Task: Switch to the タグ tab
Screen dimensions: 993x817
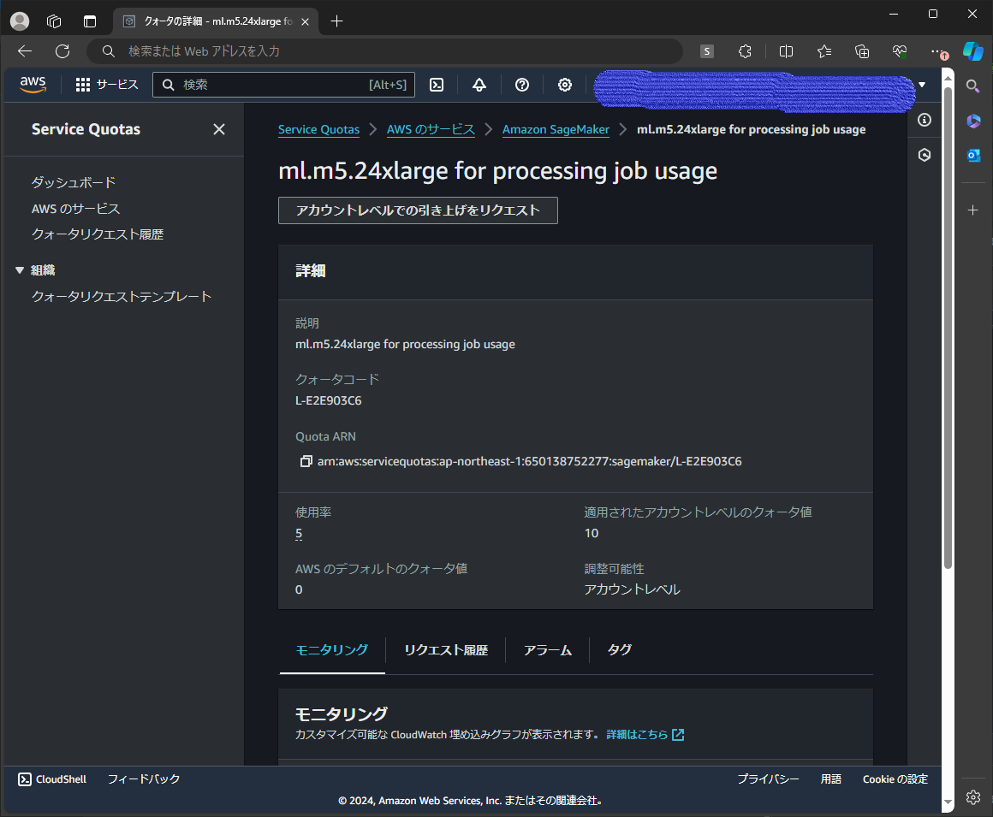Action: [620, 650]
